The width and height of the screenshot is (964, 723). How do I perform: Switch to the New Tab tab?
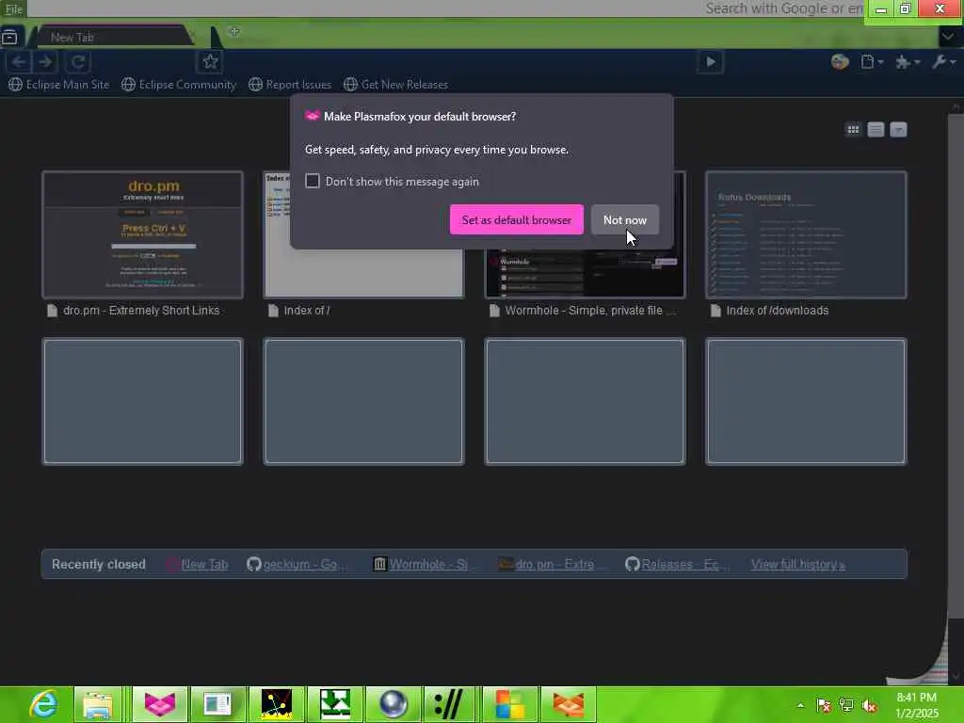[x=114, y=37]
